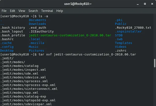The height and width of the screenshot is (106, 156).
Task: Click the .zshrc file name
Action: tap(121, 51)
